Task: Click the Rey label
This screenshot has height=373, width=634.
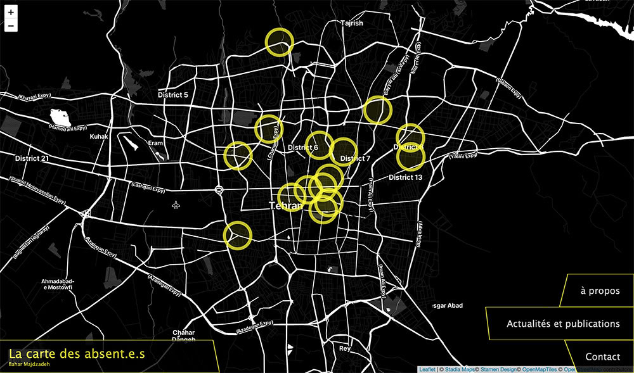Action: (345, 348)
